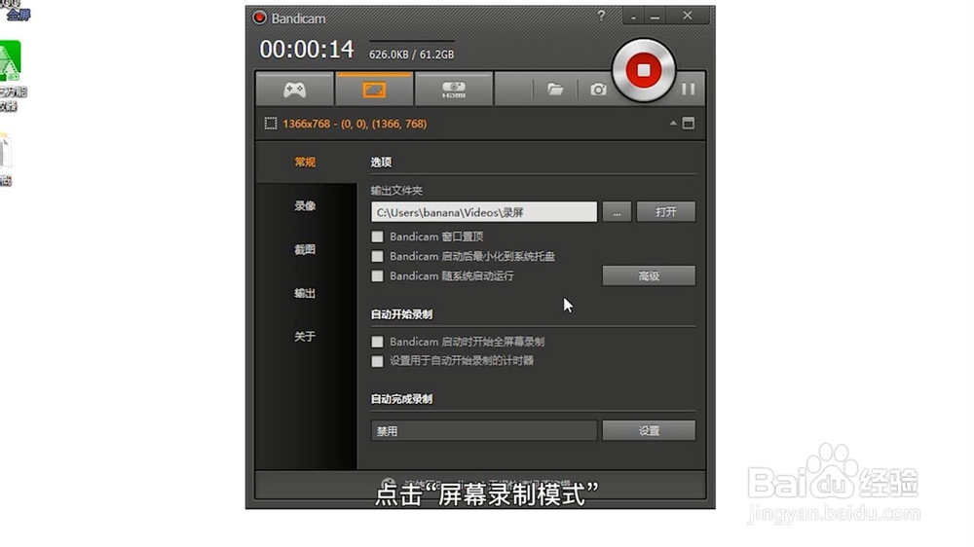This screenshot has width=974, height=547.
Task: Click the 1366x768 capture area text
Action: (x=355, y=124)
